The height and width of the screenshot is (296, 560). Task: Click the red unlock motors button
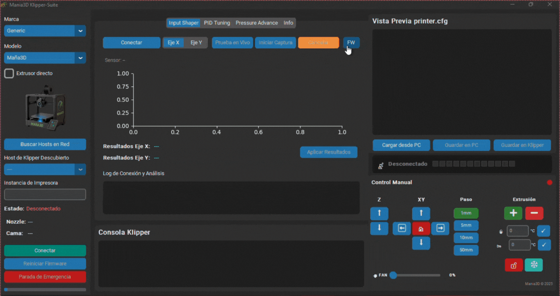click(x=513, y=265)
